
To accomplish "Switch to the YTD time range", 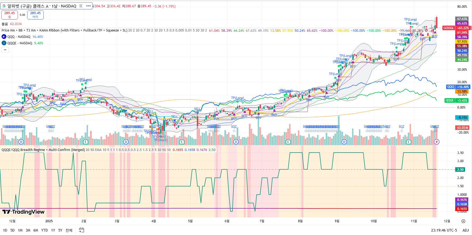I will [x=45, y=230].
